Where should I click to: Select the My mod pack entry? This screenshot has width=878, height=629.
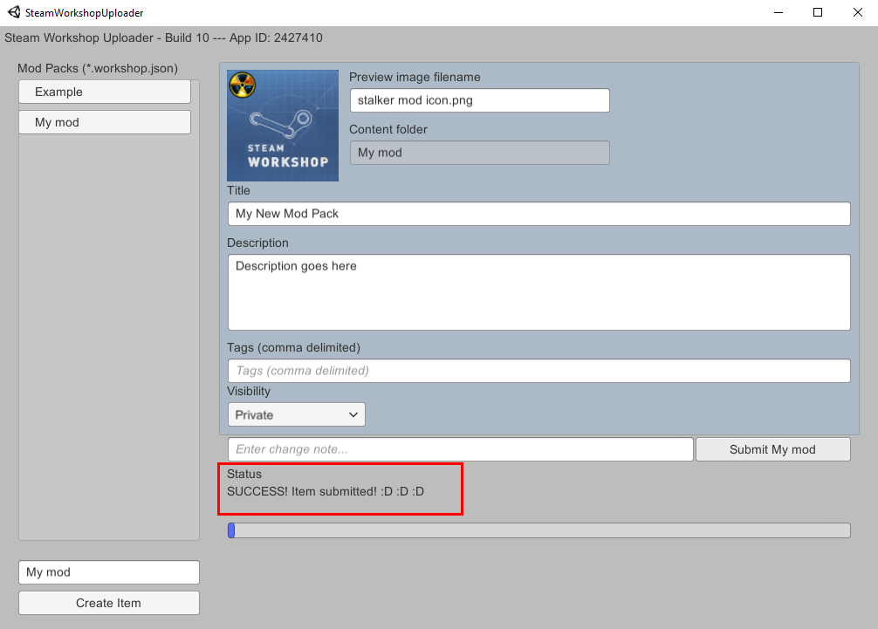105,122
